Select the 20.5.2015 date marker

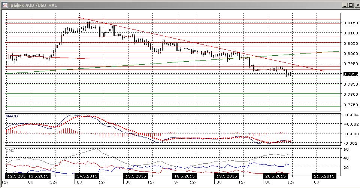[x=275, y=176]
